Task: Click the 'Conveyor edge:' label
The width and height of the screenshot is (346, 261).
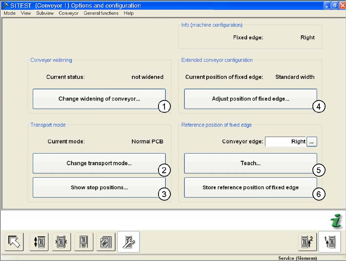Action: (x=242, y=142)
